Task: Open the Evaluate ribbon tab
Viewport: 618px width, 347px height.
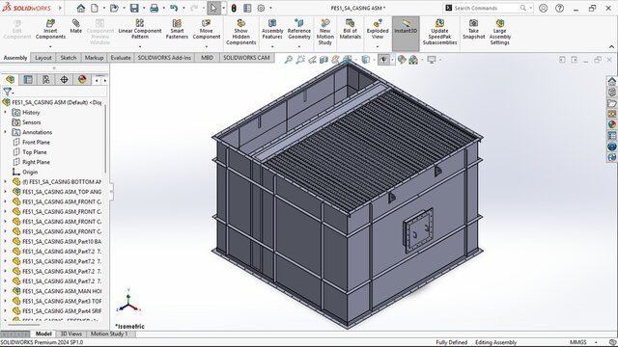Action: click(121, 58)
